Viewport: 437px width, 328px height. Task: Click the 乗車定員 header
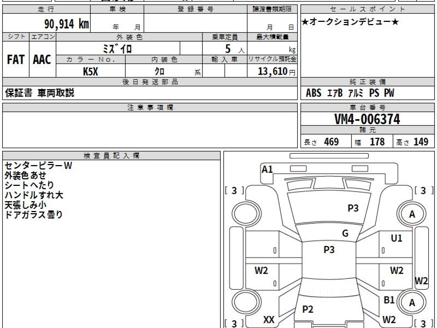coord(225,37)
